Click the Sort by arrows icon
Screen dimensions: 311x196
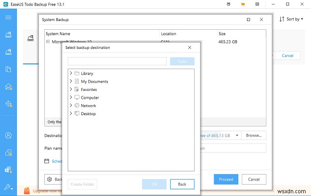[282, 19]
